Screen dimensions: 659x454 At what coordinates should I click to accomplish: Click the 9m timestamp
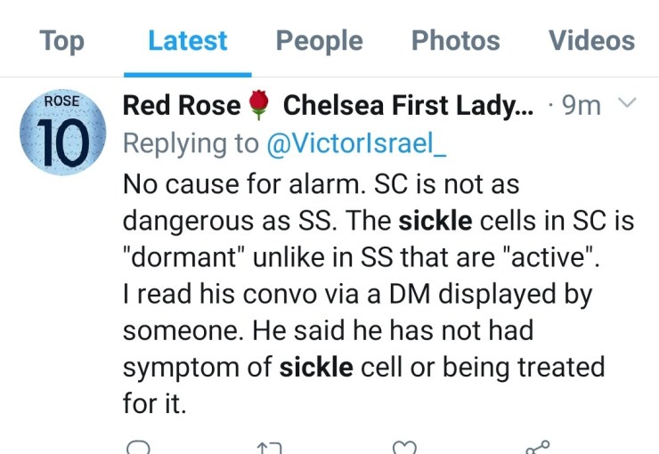tap(582, 107)
